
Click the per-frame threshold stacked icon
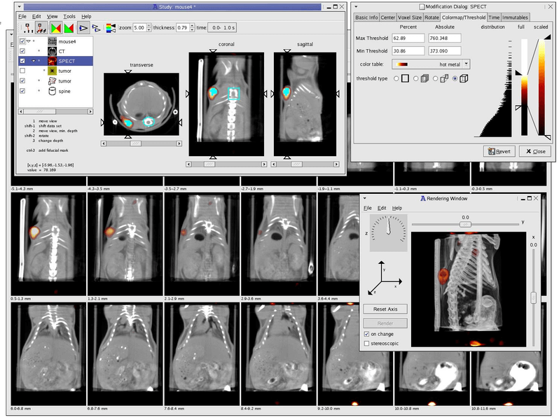click(425, 78)
